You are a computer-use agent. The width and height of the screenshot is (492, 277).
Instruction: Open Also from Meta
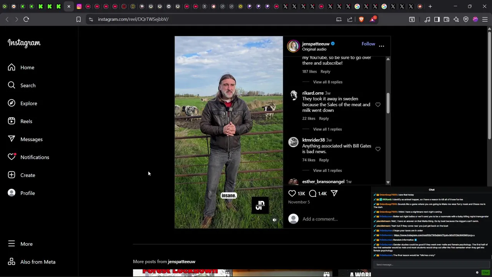(32, 262)
